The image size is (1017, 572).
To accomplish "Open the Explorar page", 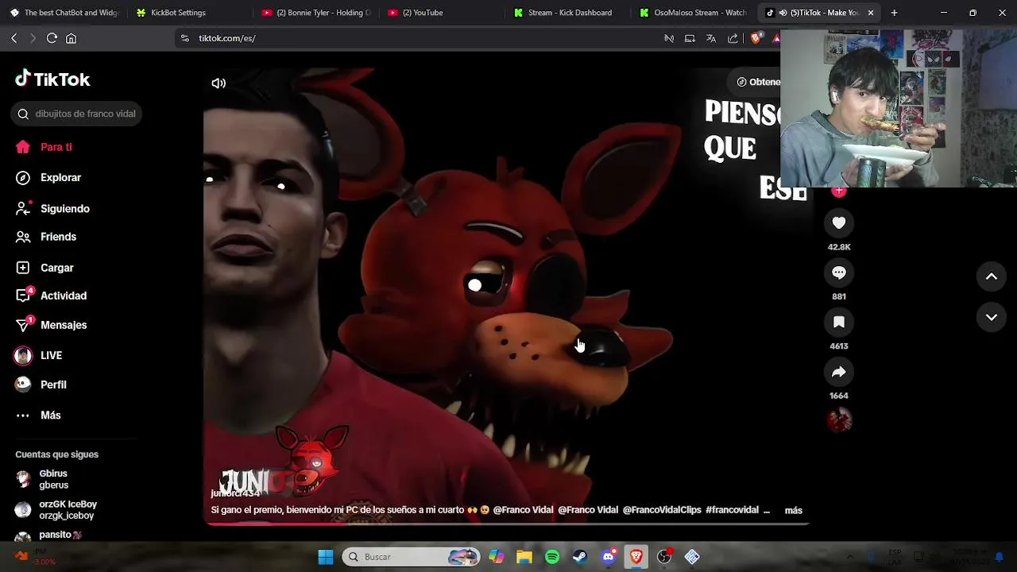I will point(48,178).
